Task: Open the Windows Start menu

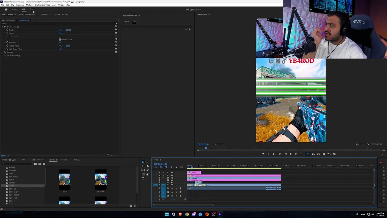Action: 167,214
